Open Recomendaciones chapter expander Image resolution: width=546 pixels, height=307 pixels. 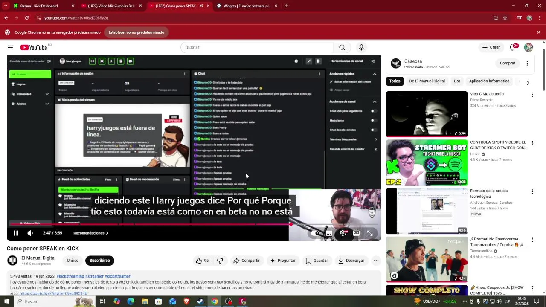91,233
